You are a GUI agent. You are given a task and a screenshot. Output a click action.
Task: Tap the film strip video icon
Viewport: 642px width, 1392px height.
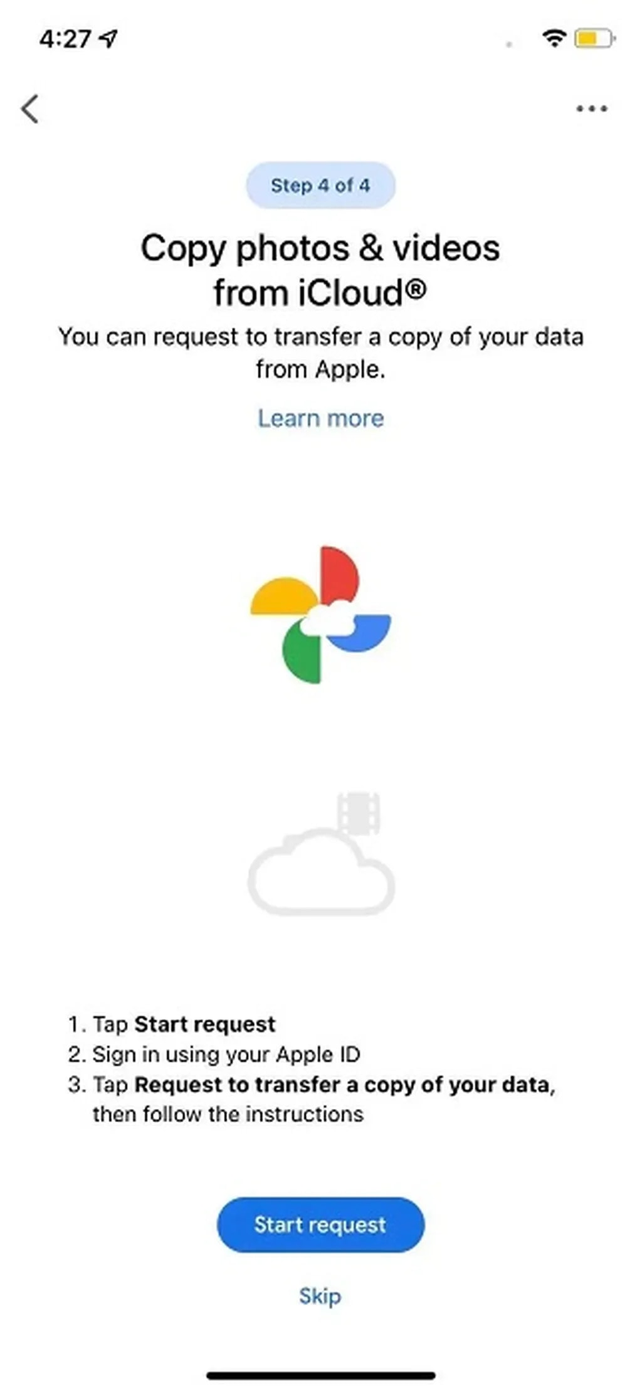point(359,813)
